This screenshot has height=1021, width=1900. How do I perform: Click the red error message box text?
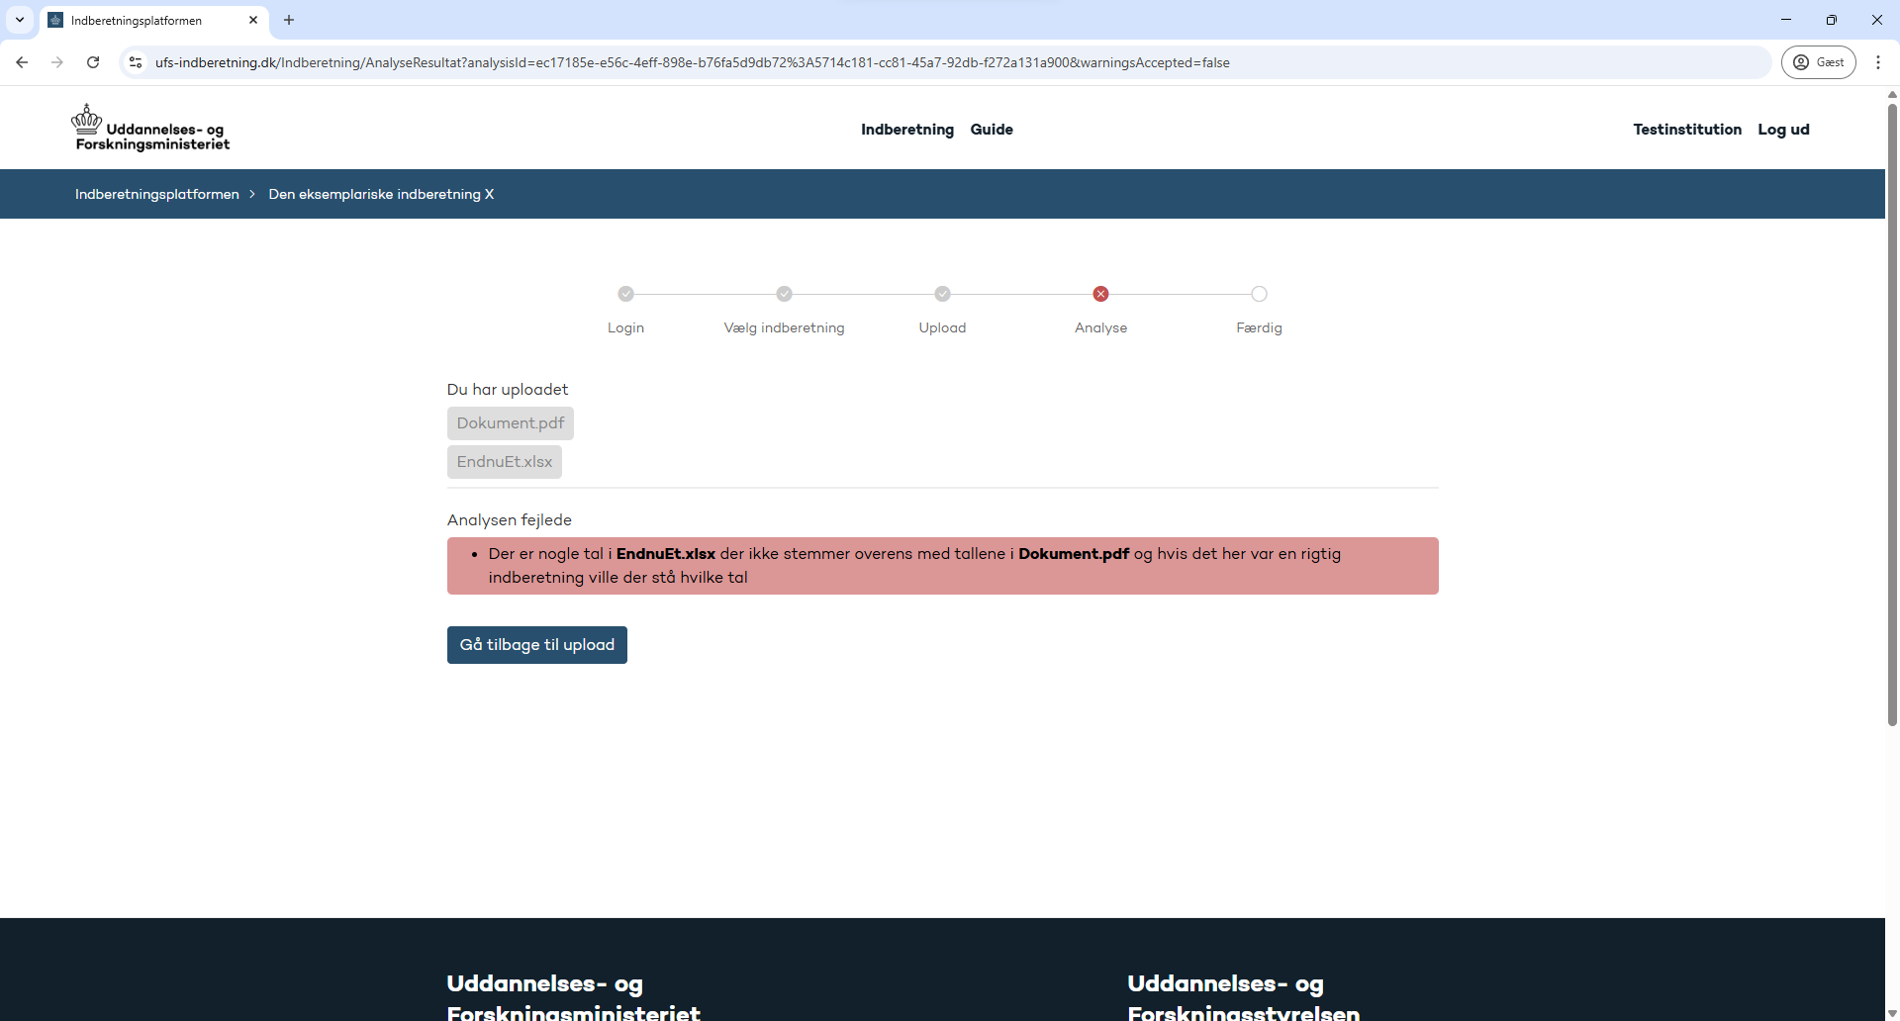click(x=914, y=566)
